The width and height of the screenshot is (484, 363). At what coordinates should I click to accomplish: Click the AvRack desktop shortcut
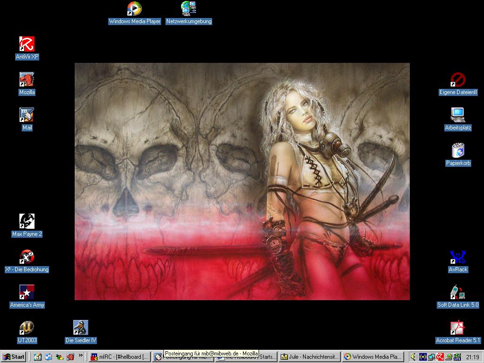coord(458,257)
